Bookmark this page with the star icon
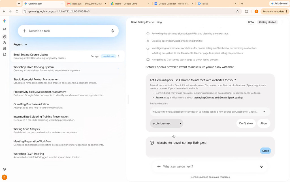 tap(238, 11)
